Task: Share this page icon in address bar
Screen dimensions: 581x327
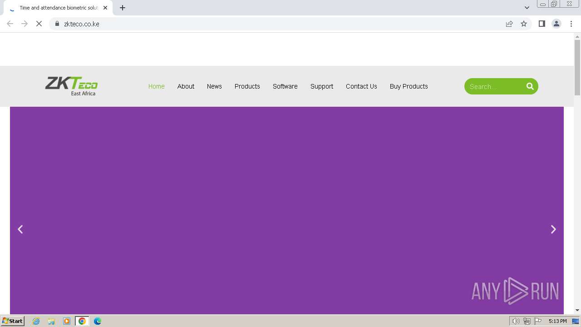Action: pos(509,24)
